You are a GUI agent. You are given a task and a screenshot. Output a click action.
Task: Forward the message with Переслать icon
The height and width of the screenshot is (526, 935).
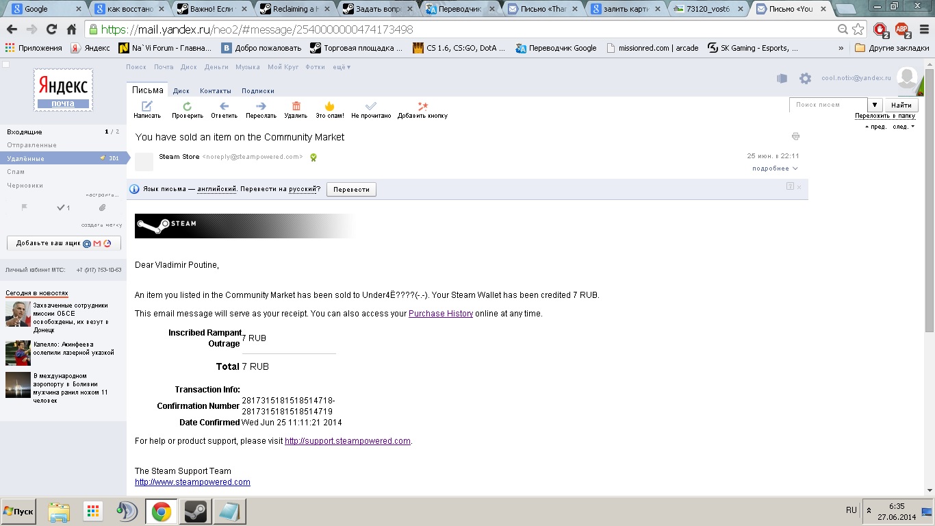pos(261,106)
